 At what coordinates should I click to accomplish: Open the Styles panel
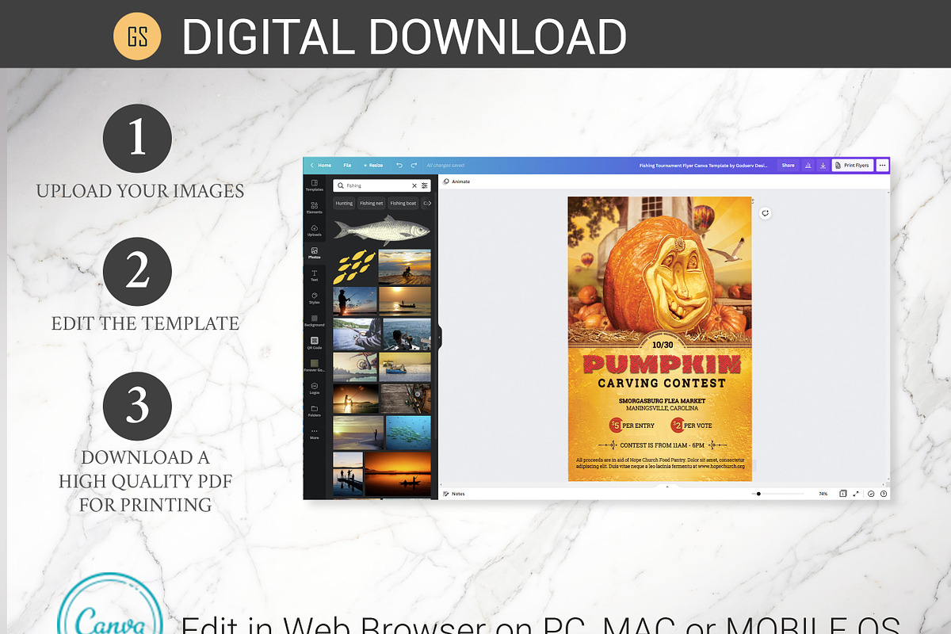click(x=315, y=298)
